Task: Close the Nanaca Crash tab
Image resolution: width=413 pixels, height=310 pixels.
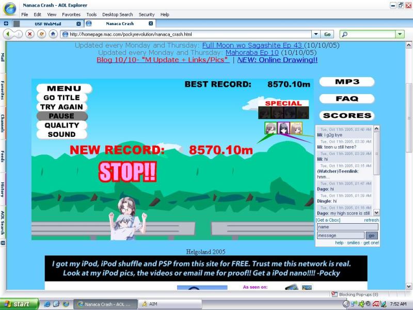Action: pos(151,23)
